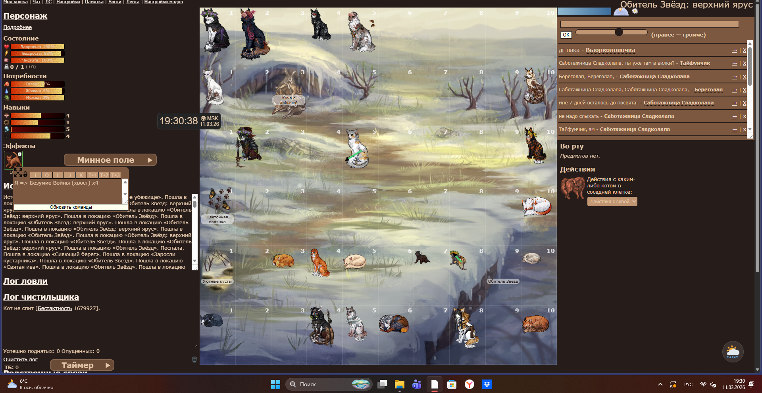Open the Действия с собой dropdown

612,202
